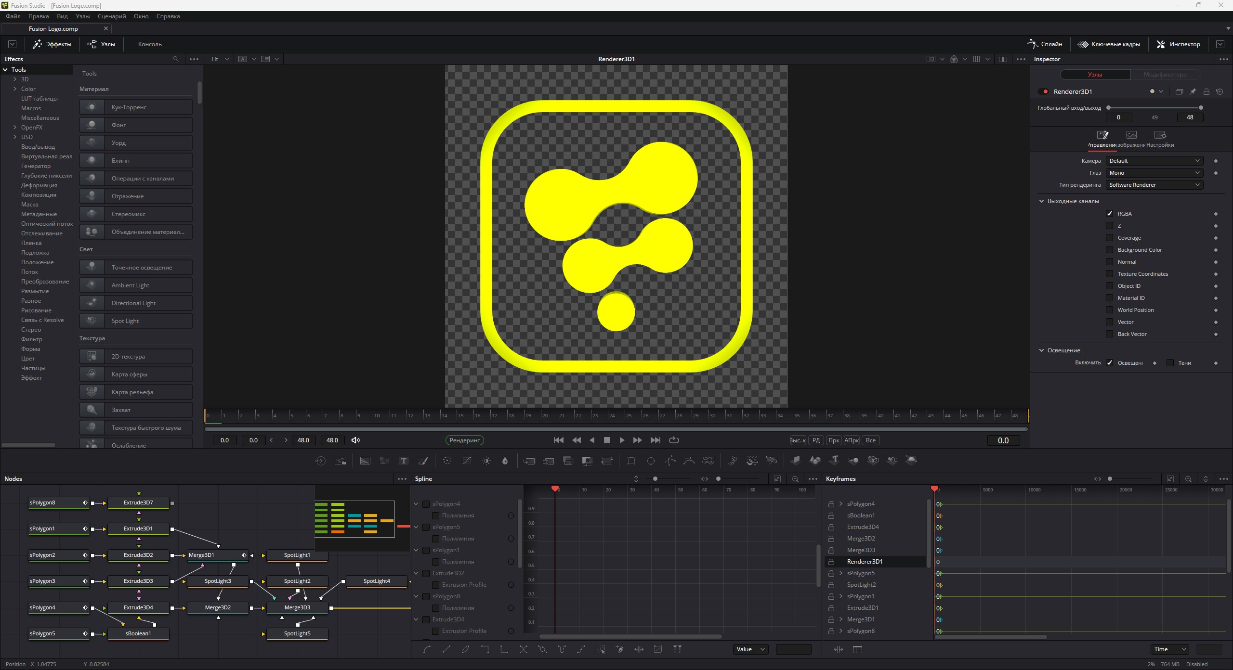The width and height of the screenshot is (1233, 670).
Task: Search the Effects panel
Action: tap(176, 59)
